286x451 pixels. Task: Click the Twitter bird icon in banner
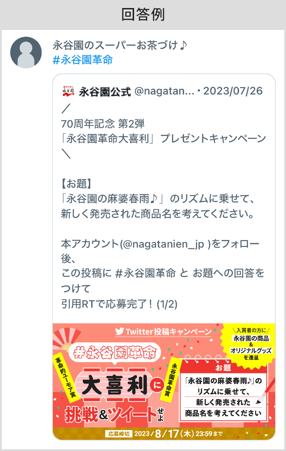[119, 331]
